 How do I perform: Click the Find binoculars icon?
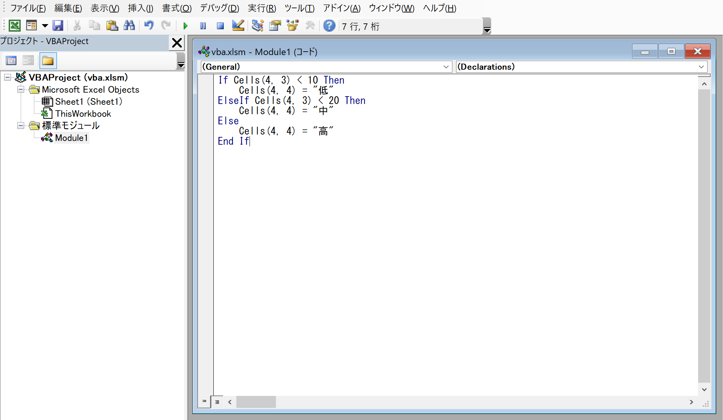pos(129,26)
